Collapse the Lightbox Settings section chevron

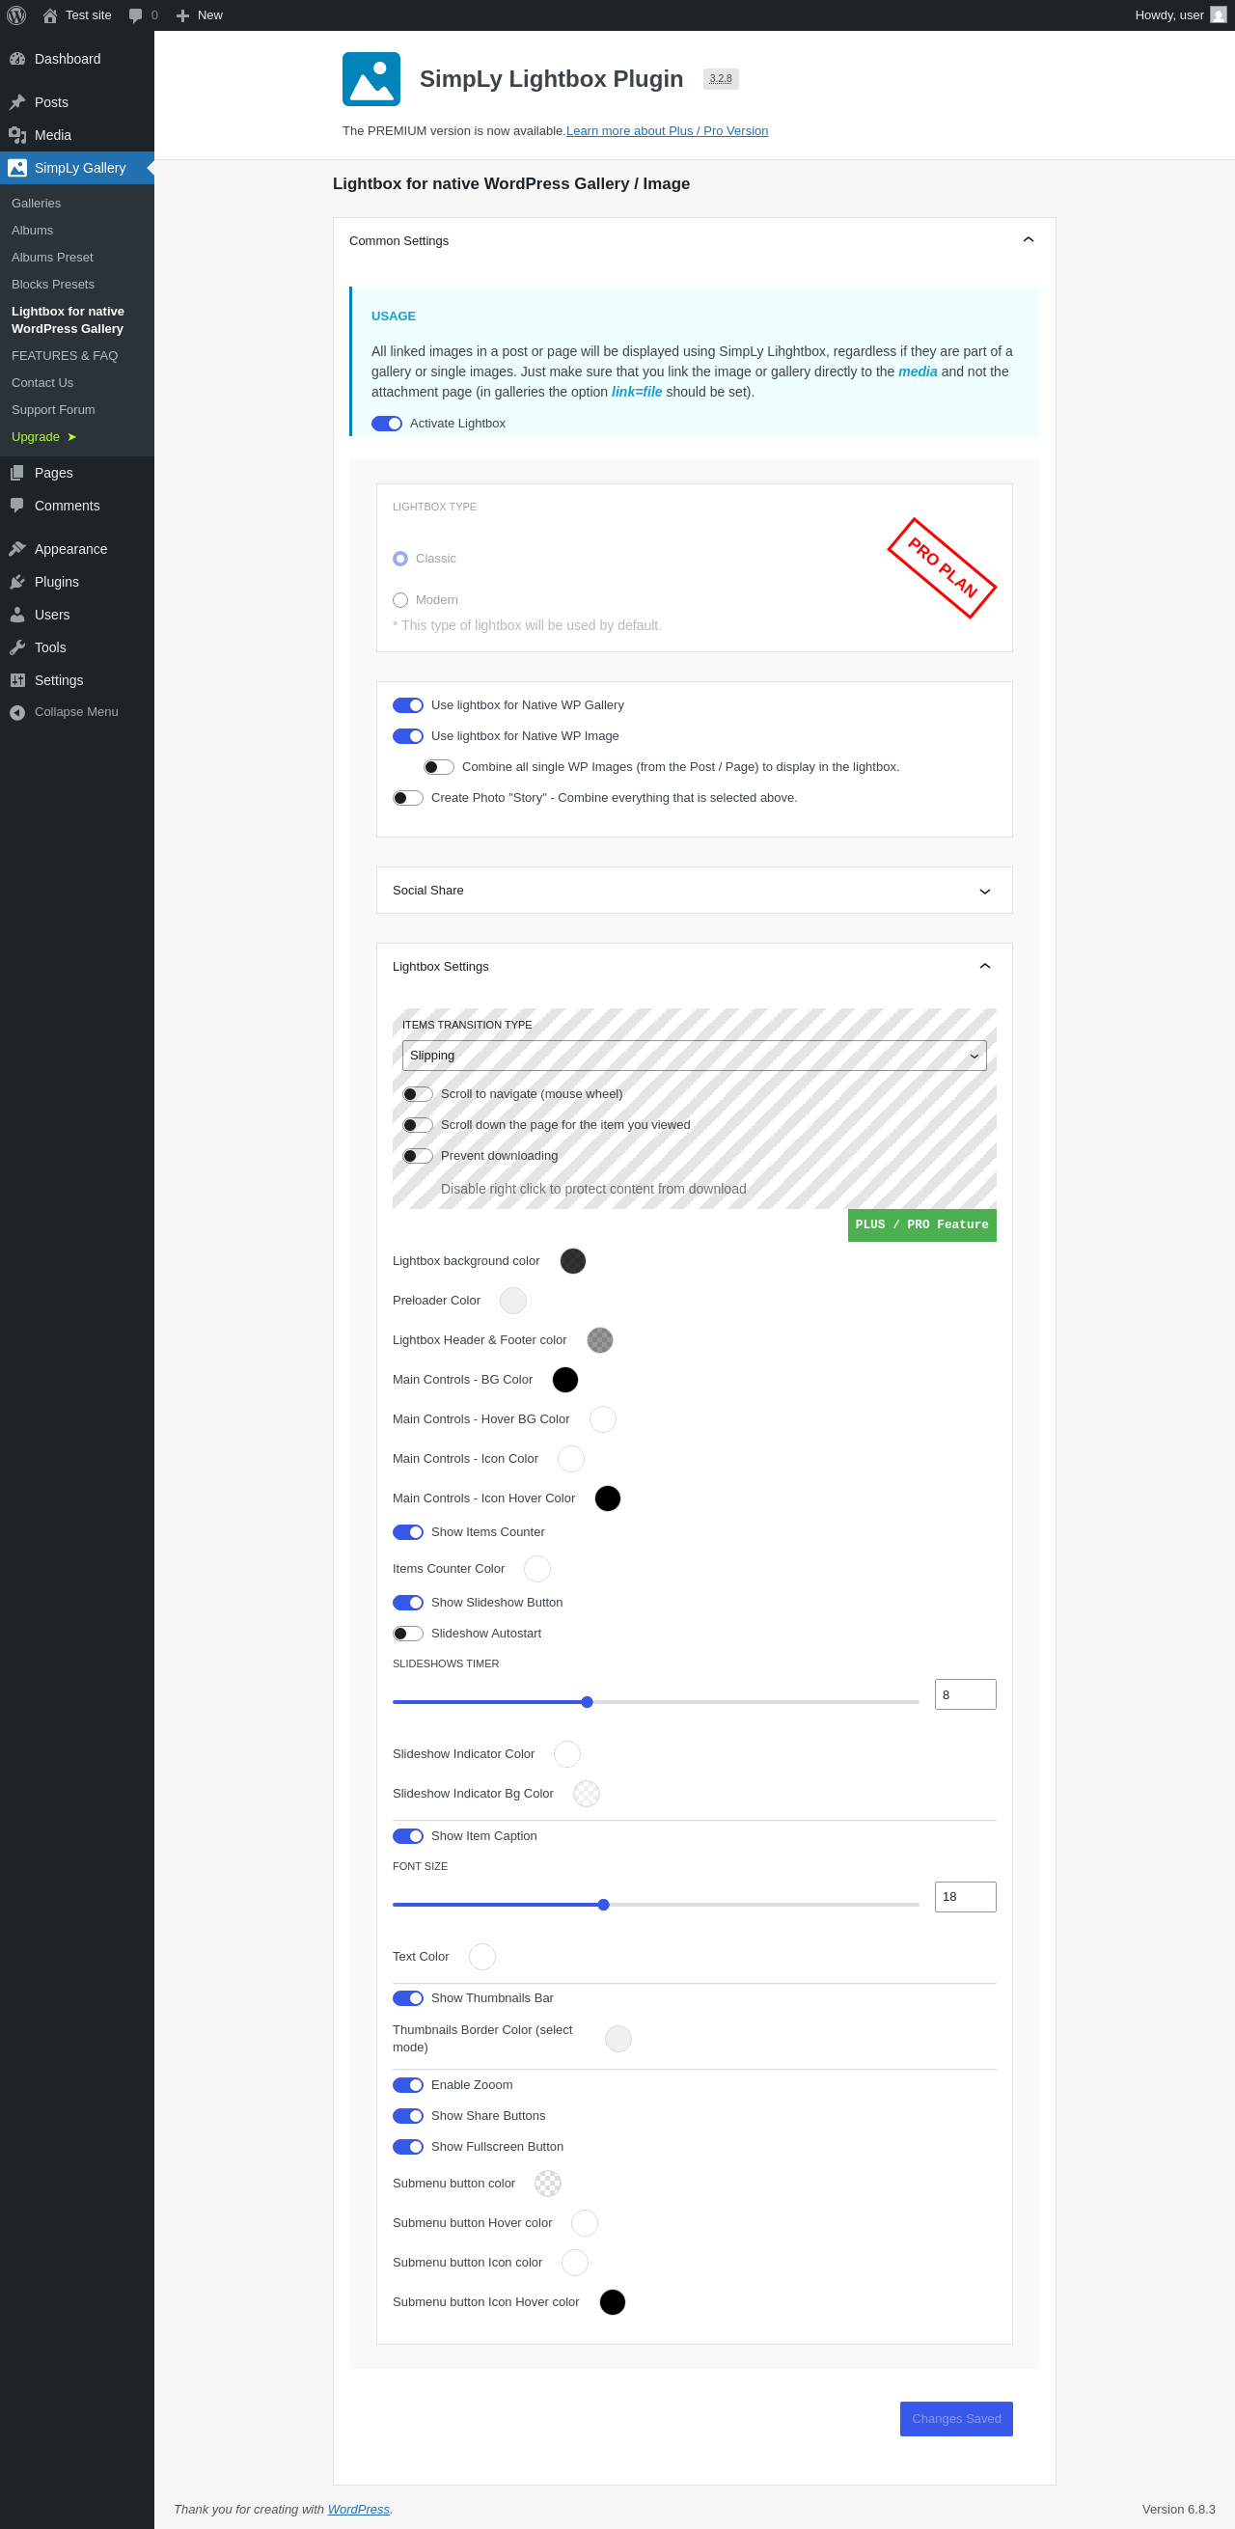pyautogui.click(x=985, y=967)
